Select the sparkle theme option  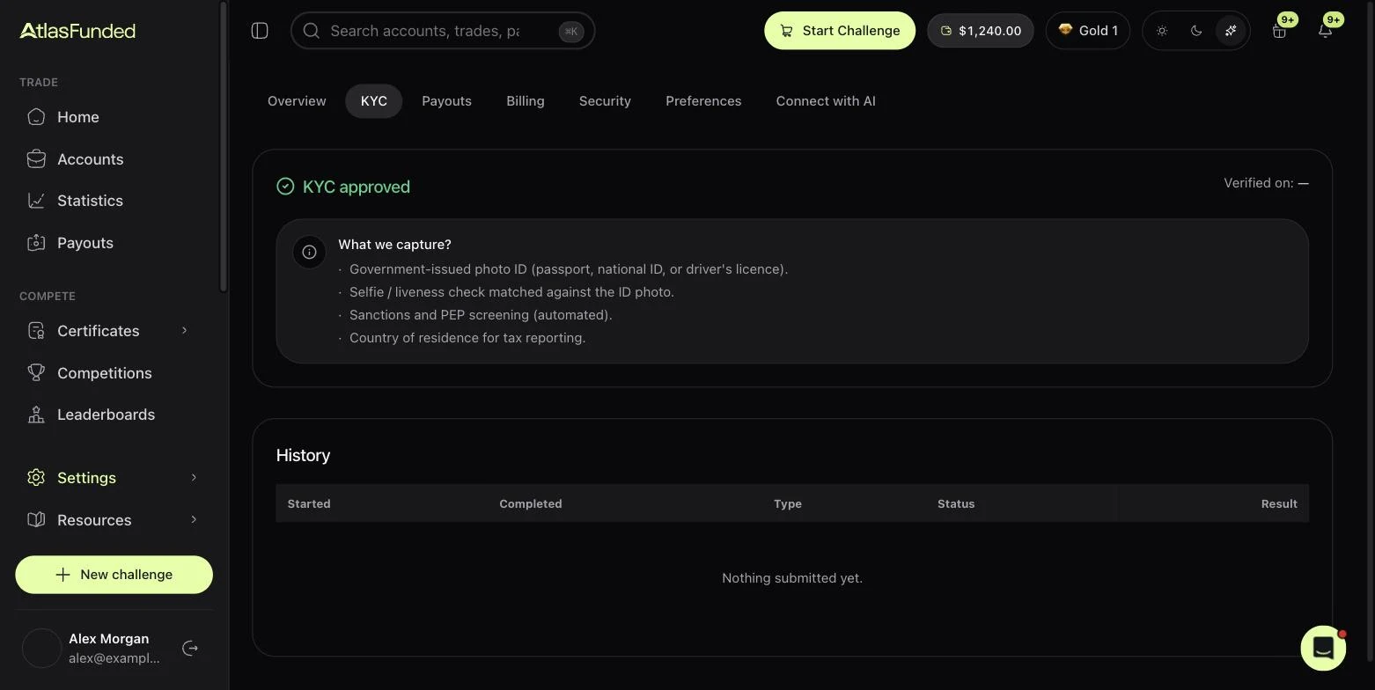pos(1231,31)
